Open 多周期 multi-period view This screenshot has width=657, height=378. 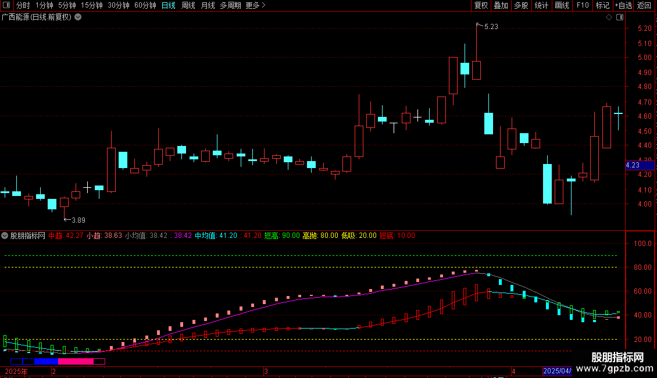[x=230, y=5]
